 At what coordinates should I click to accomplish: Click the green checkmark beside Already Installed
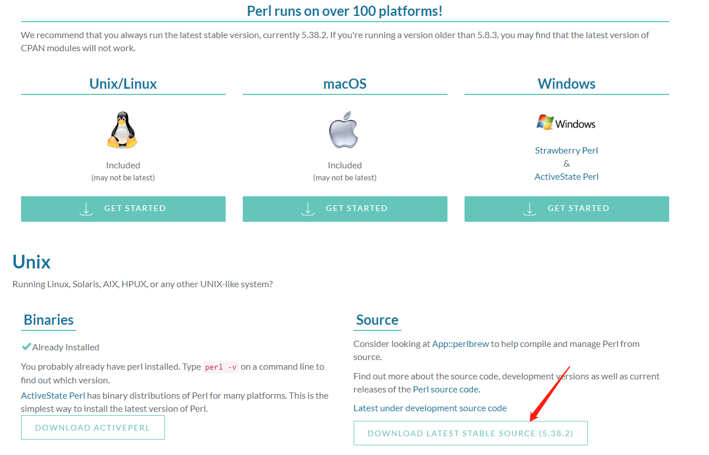[26, 347]
